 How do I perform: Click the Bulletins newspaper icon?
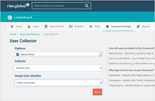tap(71, 26)
